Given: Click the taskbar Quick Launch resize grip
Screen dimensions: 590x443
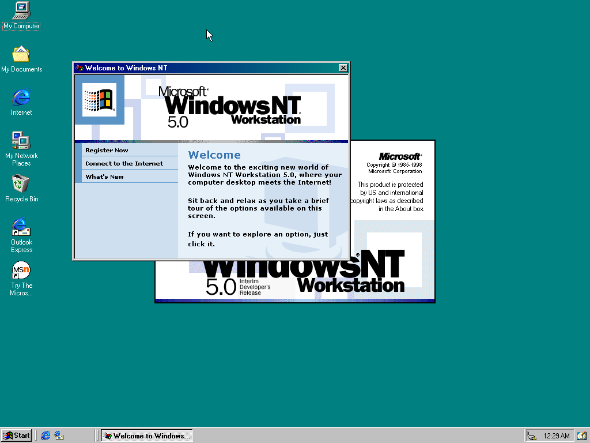Looking at the screenshot, I should pos(36,436).
